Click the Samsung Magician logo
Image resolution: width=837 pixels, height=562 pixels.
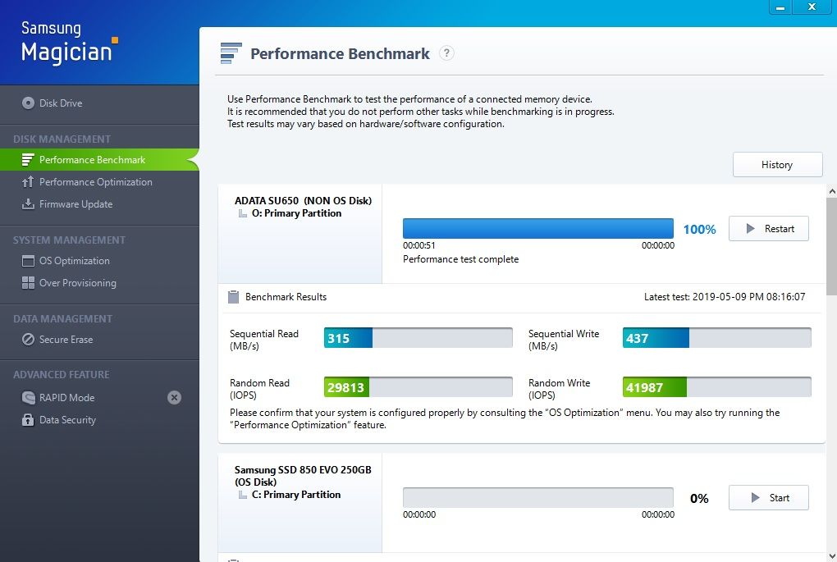(x=70, y=42)
